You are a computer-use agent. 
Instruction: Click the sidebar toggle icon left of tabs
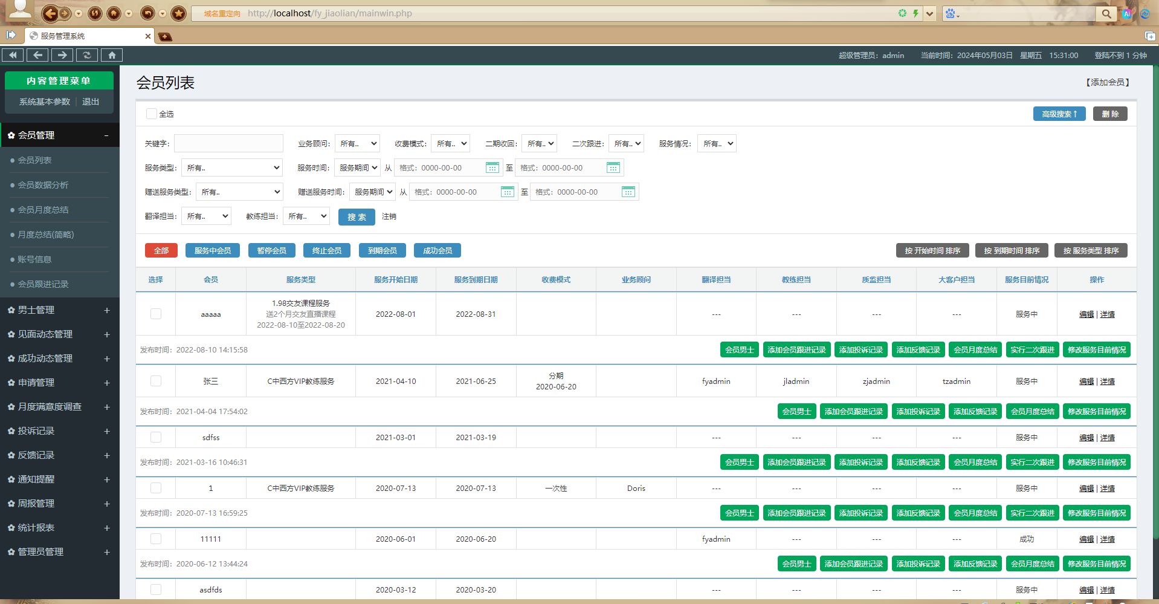11,35
